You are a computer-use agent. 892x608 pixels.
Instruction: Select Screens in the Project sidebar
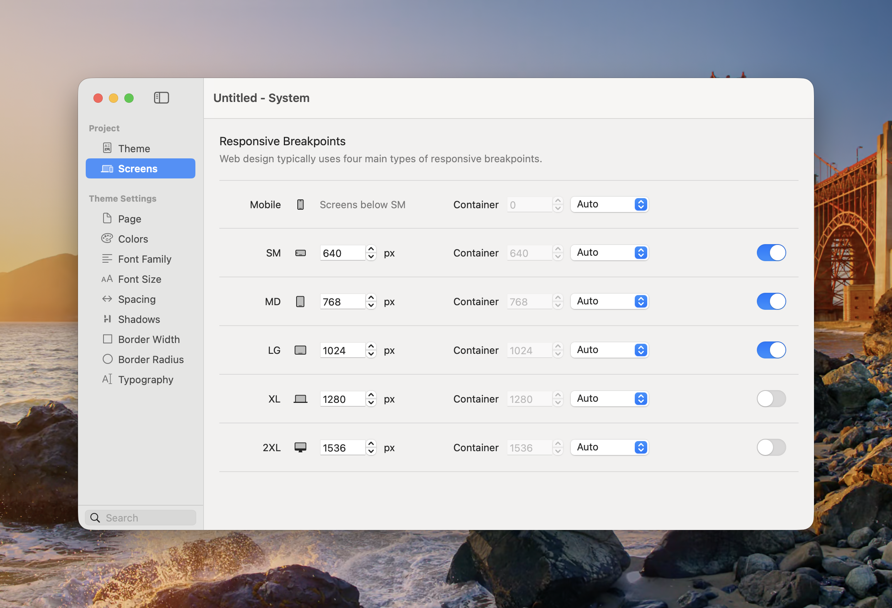coord(141,169)
